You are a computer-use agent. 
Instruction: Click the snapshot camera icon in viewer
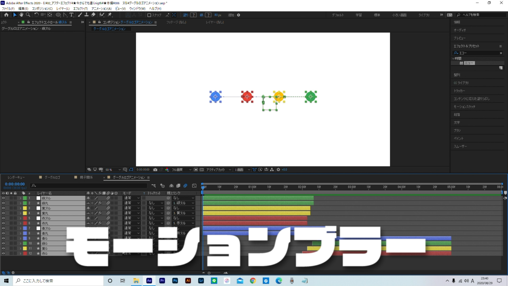(x=155, y=169)
